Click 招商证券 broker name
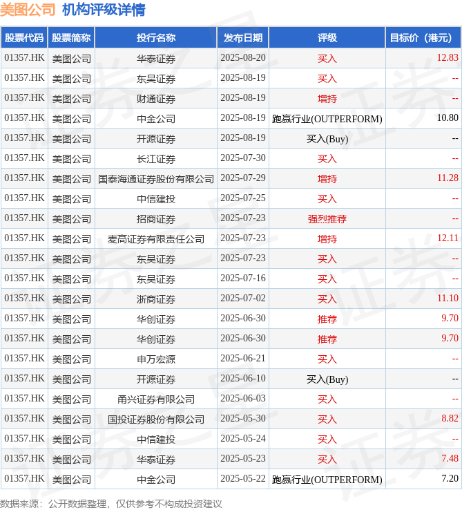This screenshot has width=462, height=510. click(156, 219)
